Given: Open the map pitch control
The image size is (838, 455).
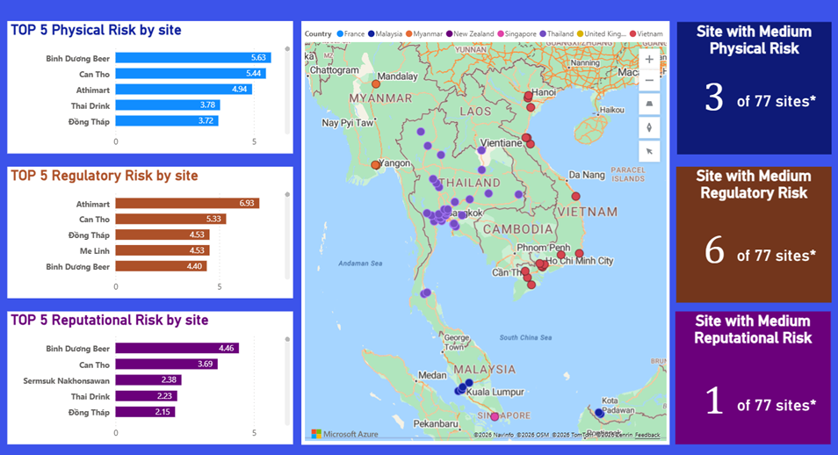Looking at the screenshot, I should [x=649, y=104].
